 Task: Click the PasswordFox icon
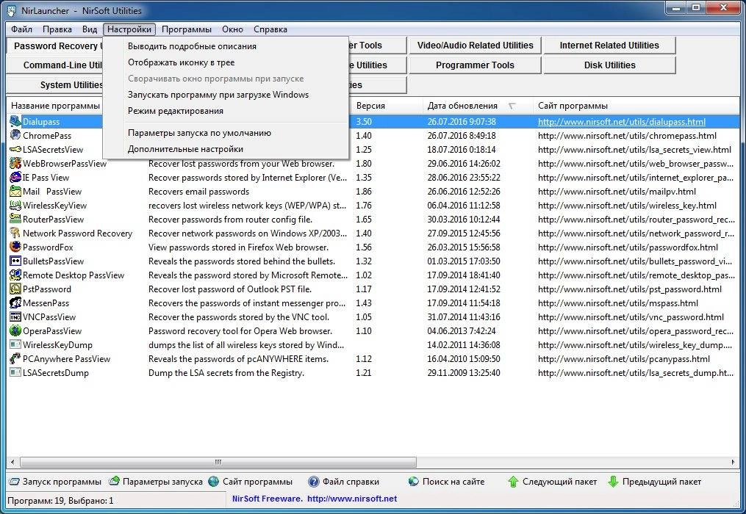[15, 247]
